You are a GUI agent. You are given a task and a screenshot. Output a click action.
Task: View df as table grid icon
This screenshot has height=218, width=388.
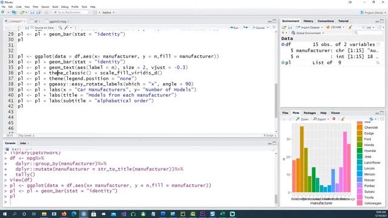(x=378, y=44)
